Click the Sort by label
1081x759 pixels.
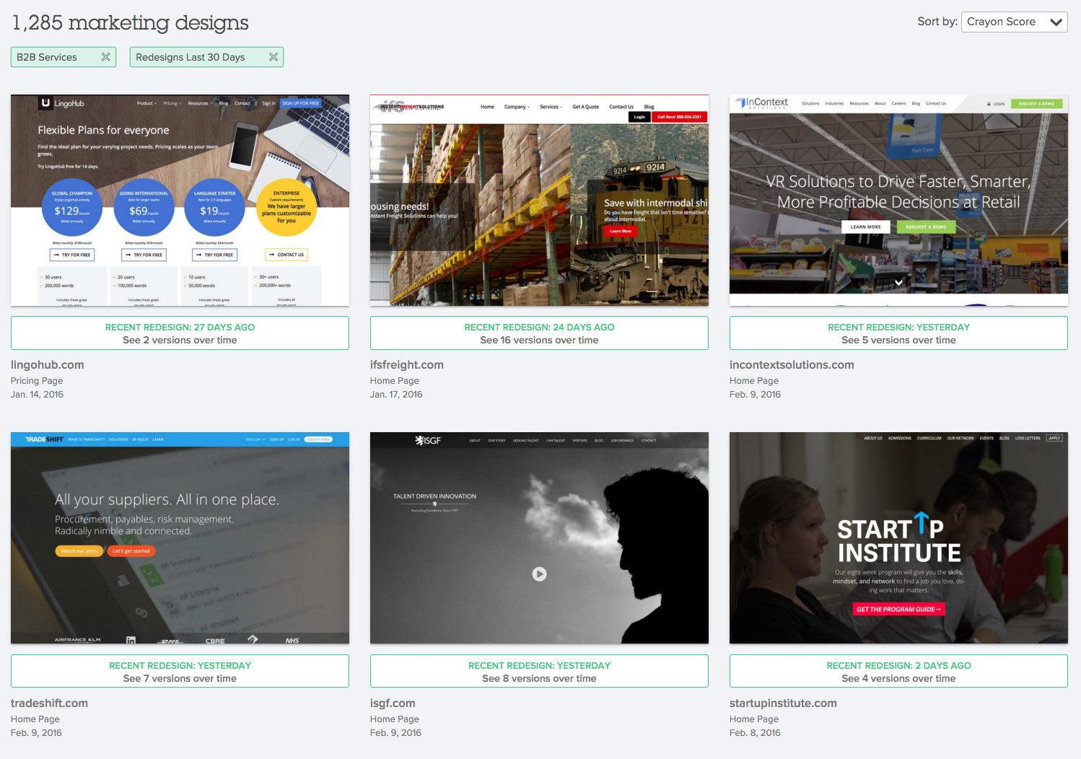[937, 22]
